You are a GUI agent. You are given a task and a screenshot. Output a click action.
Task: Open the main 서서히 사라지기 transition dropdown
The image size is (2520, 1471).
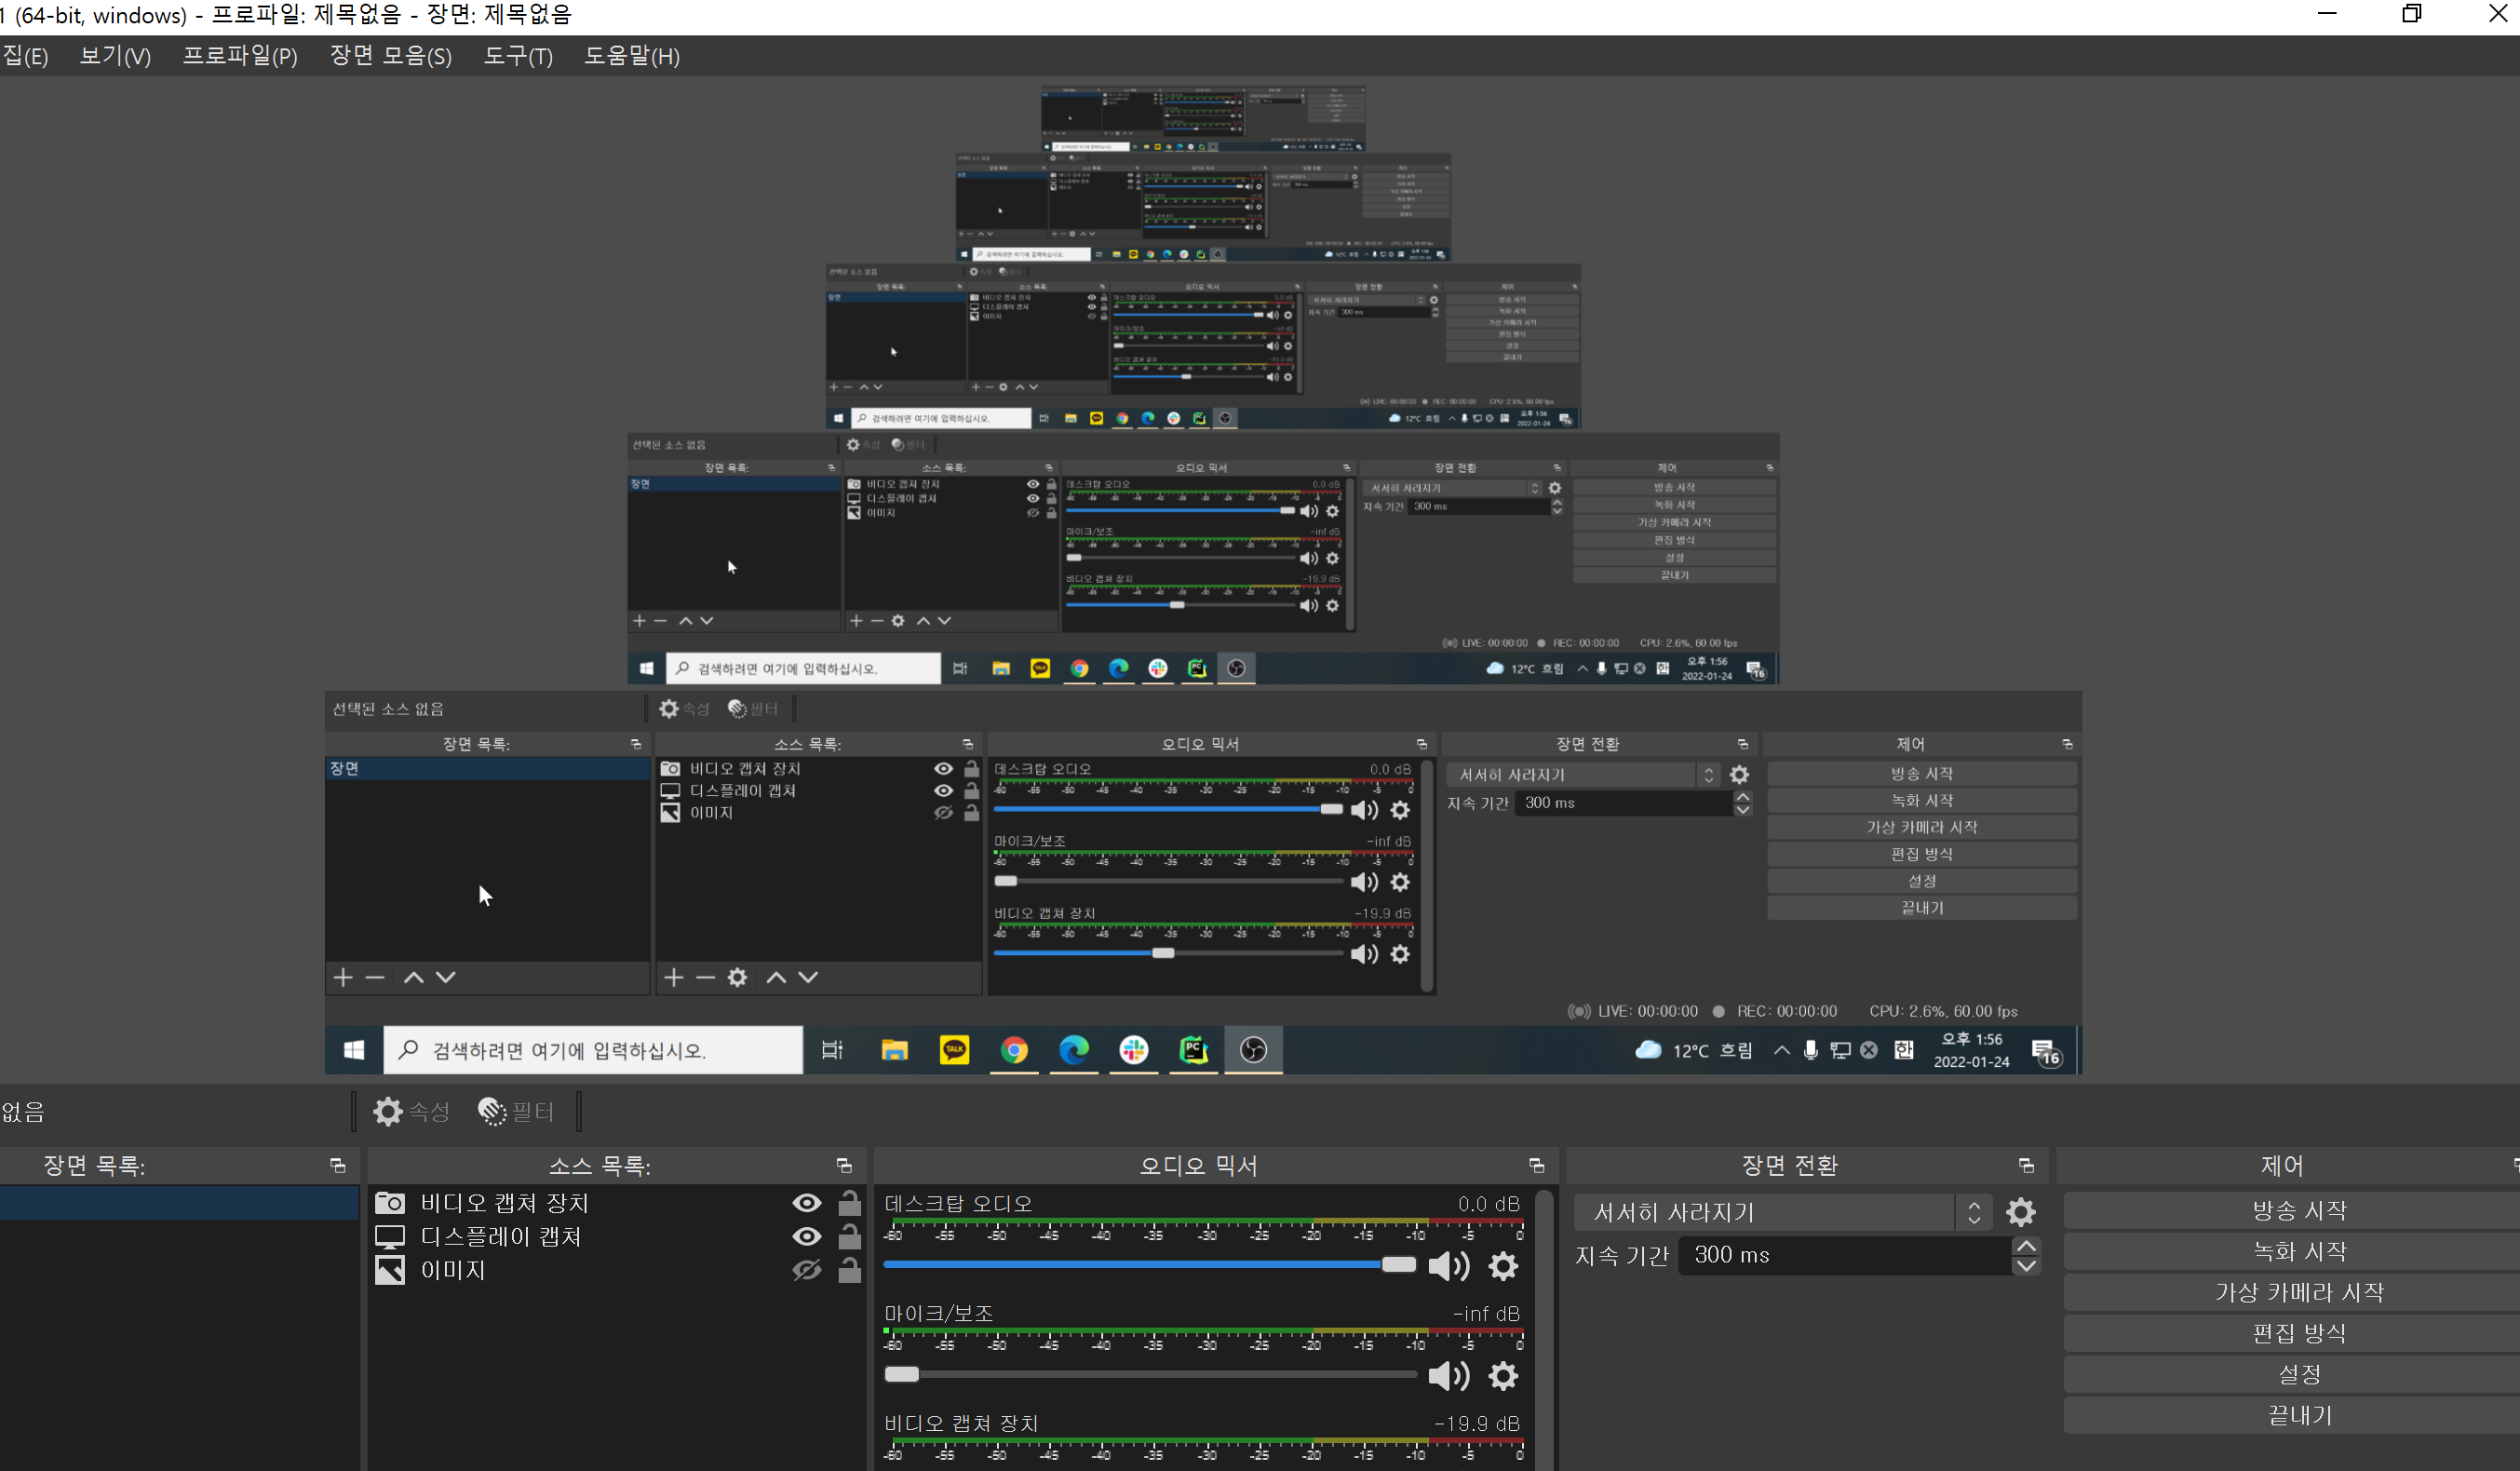coord(1780,1212)
